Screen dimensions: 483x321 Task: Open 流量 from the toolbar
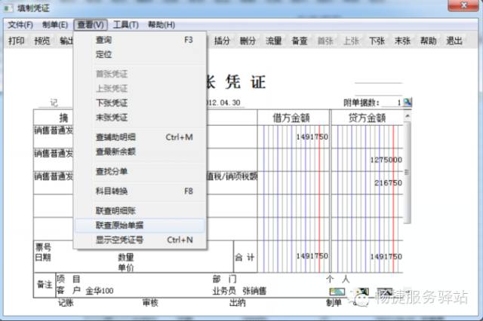pos(273,41)
